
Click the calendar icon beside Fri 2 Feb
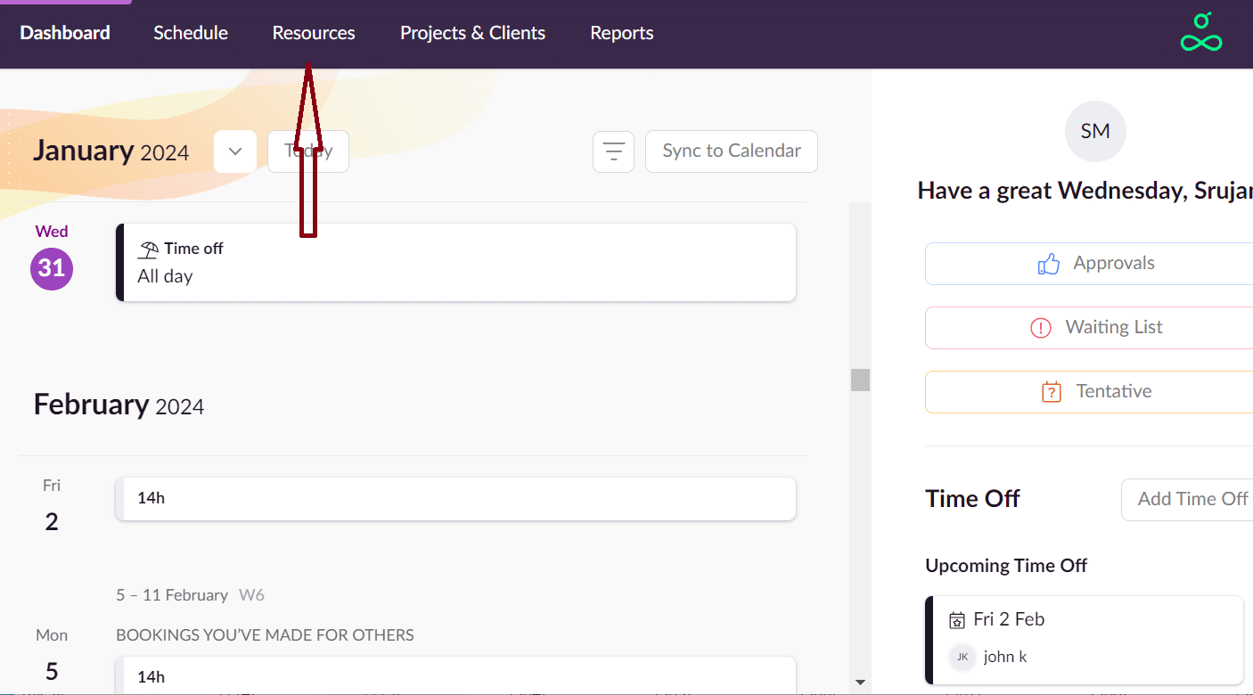(957, 620)
